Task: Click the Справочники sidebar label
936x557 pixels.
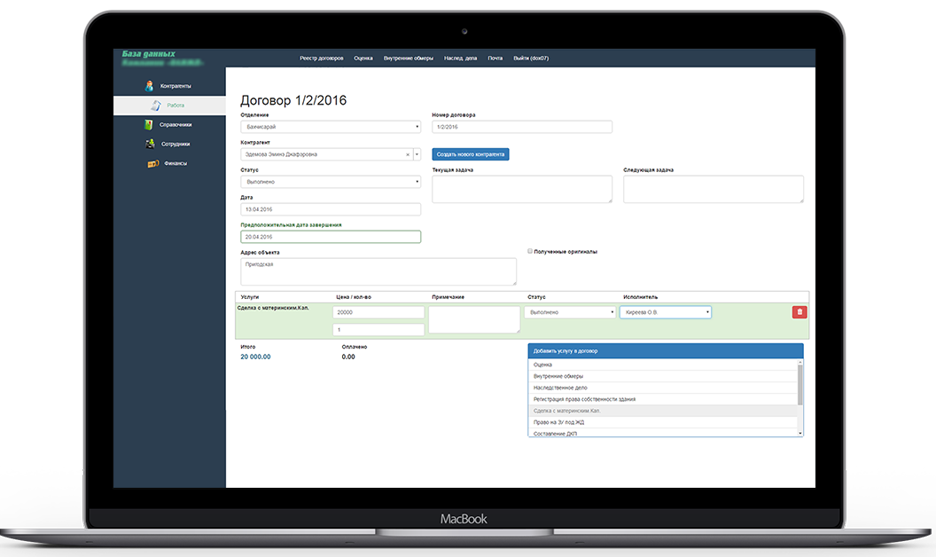Action: point(175,124)
